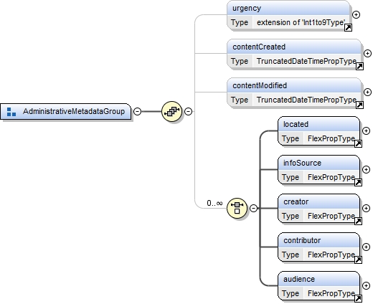Select the contentModified element header
The width and height of the screenshot is (373, 304).
pos(294,85)
